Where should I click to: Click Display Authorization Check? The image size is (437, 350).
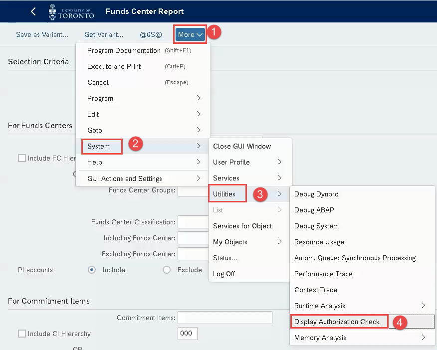click(362, 322)
